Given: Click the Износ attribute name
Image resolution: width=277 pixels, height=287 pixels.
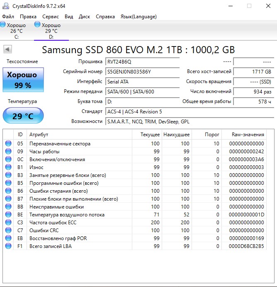Looking at the screenshot, I should pos(36,167).
